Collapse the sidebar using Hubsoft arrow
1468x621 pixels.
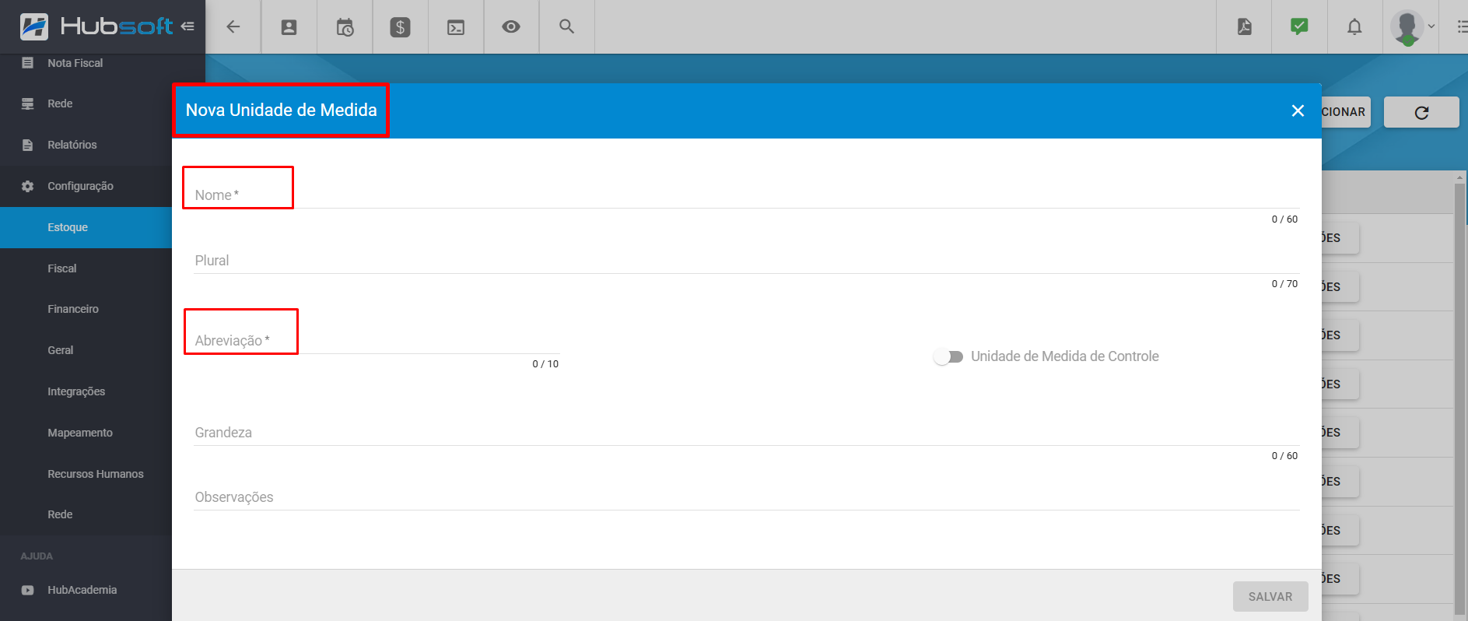pos(187,26)
